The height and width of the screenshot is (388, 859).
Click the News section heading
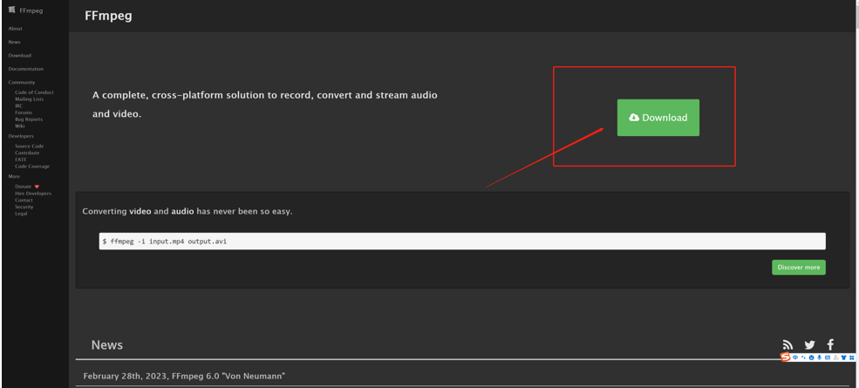tap(106, 344)
